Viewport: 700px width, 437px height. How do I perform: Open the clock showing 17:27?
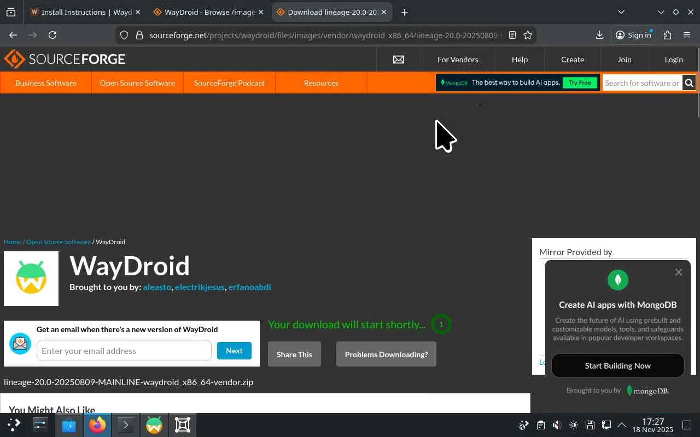[653, 425]
